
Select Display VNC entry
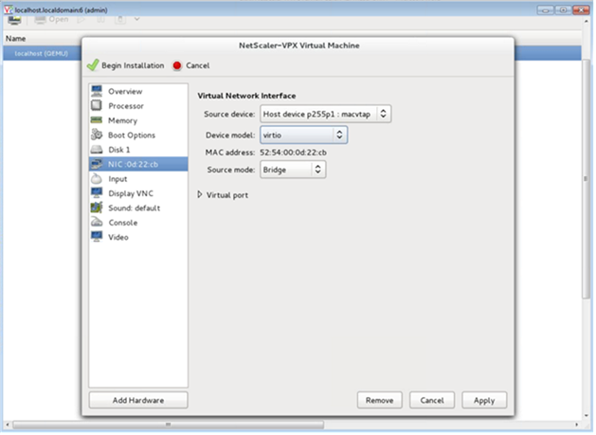click(x=138, y=193)
